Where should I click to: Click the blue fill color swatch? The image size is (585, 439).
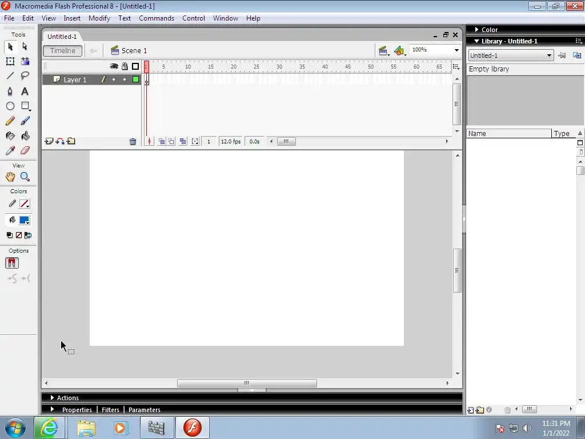tap(24, 220)
